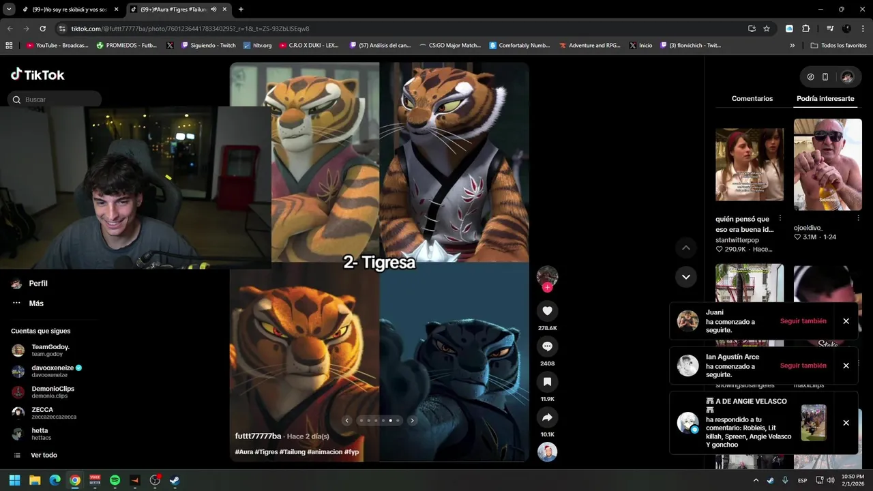Open options menu for stantwitterpop video
The image size is (873, 491).
tap(780, 218)
